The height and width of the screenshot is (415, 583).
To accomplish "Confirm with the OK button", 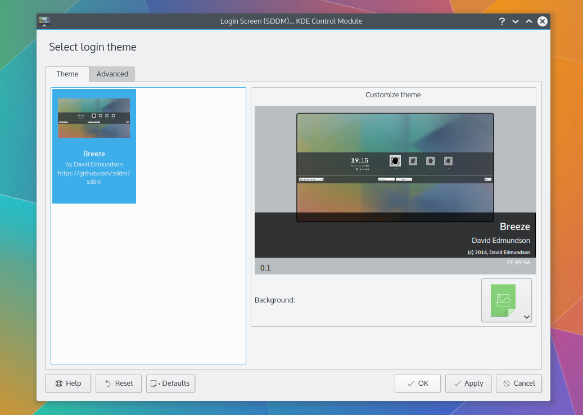I will [418, 384].
